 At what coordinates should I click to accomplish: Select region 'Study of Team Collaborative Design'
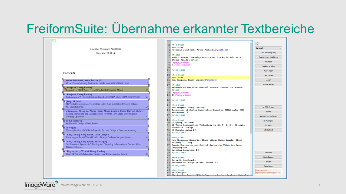[x=106, y=153]
